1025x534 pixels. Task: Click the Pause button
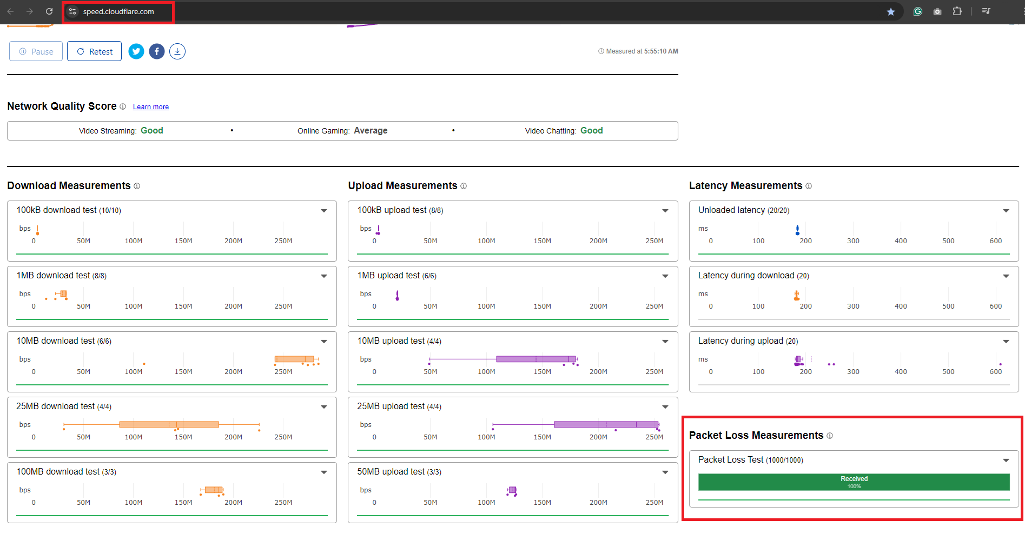click(36, 51)
